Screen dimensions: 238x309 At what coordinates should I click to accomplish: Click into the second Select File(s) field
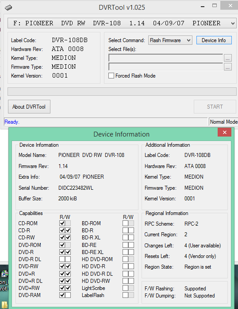tap(165, 67)
